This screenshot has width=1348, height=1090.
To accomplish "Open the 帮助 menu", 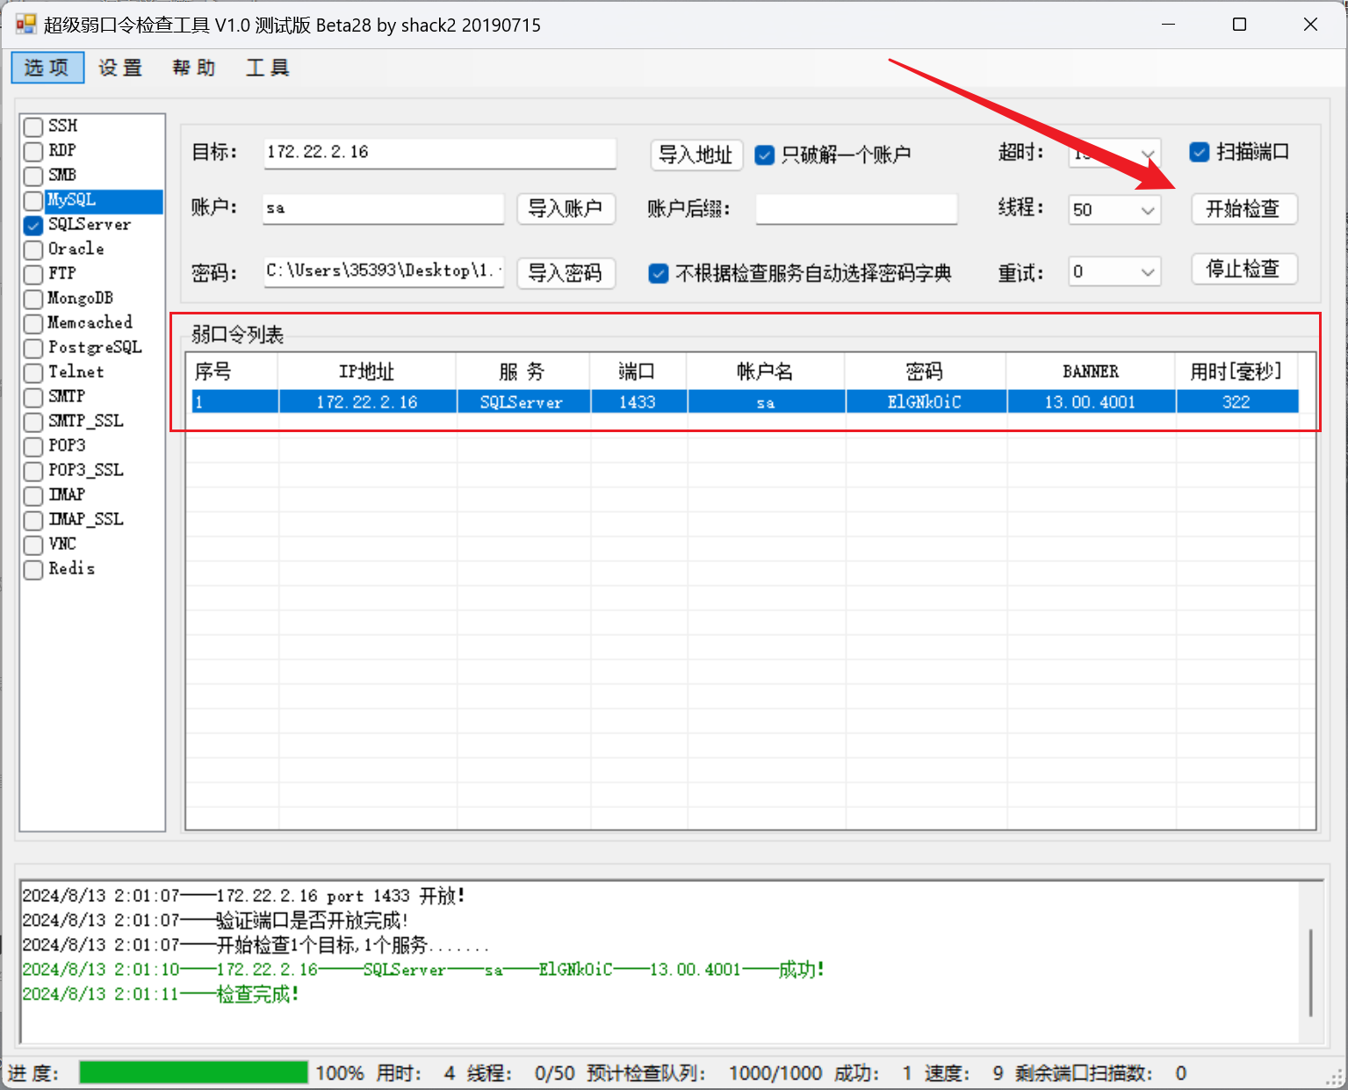I will (x=193, y=68).
